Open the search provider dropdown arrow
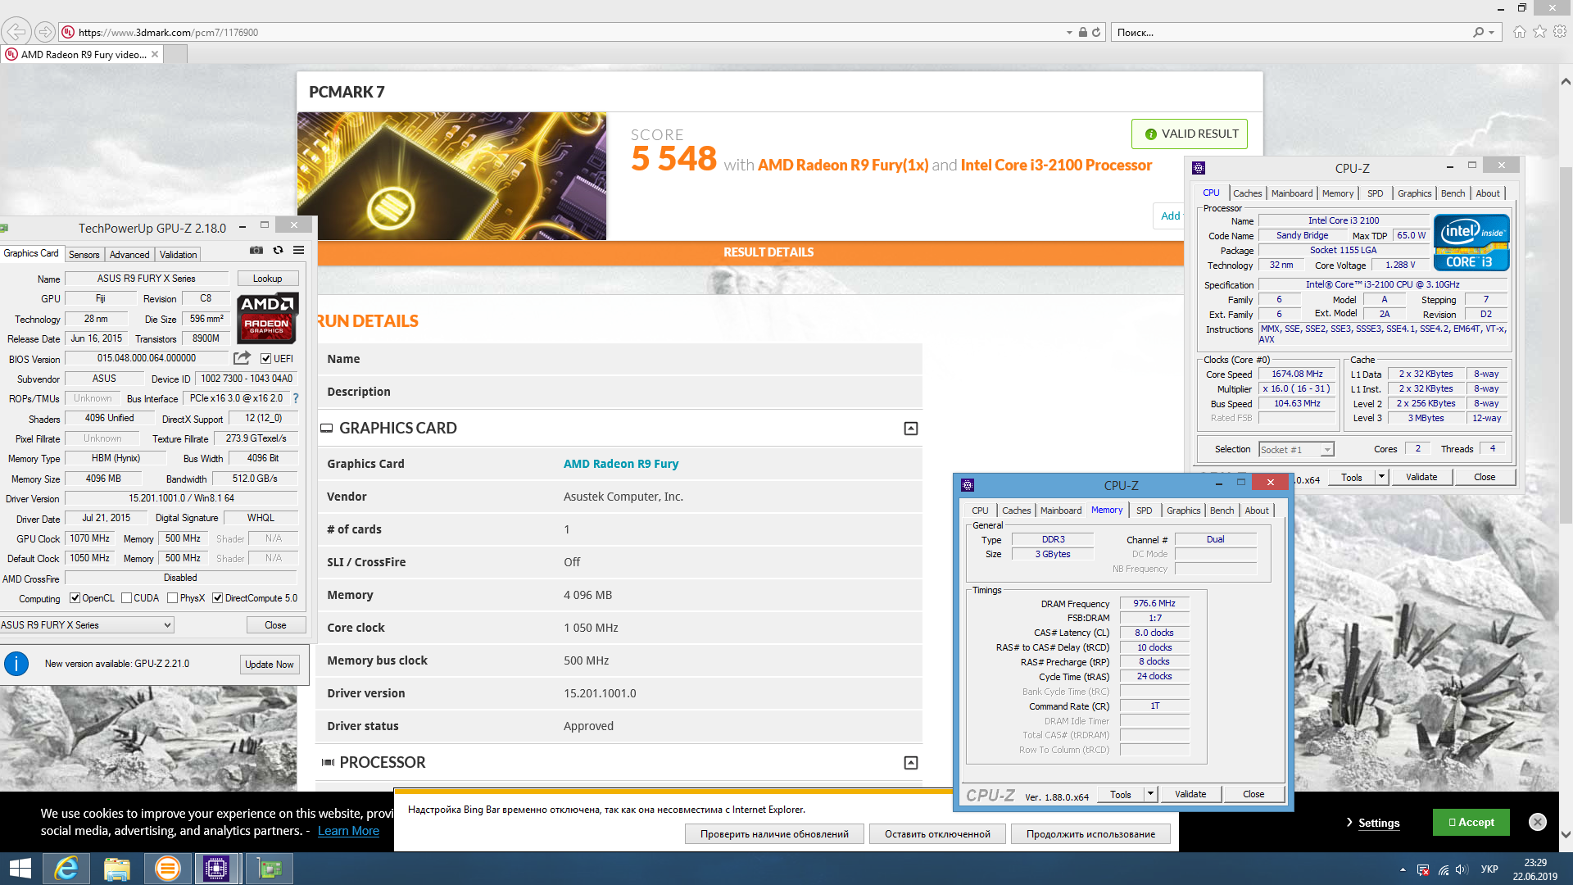 point(1492,33)
